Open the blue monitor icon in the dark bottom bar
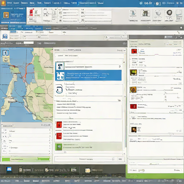 pos(9,169)
